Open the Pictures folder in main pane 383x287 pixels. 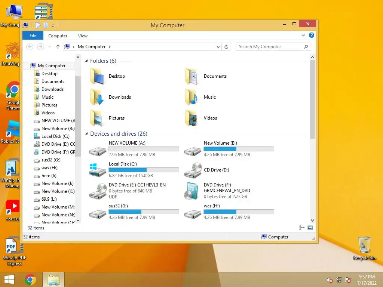coord(107,118)
